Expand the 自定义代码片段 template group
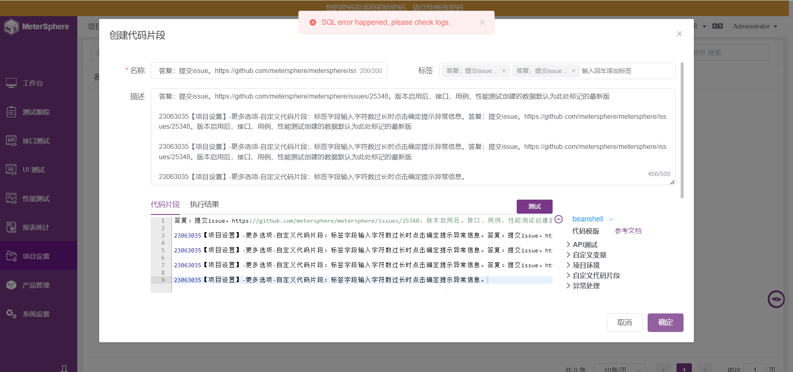The height and width of the screenshot is (372, 793). 593,275
